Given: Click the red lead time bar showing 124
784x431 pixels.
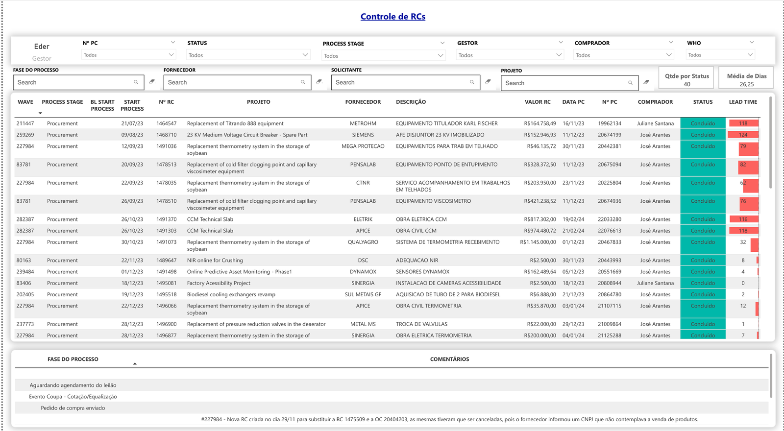Looking at the screenshot, I should (743, 135).
